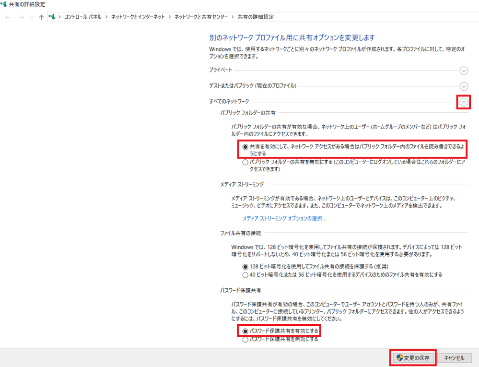Select パスワード保護共有を有効にする option
Image resolution: width=479 pixels, height=367 pixels.
click(245, 331)
